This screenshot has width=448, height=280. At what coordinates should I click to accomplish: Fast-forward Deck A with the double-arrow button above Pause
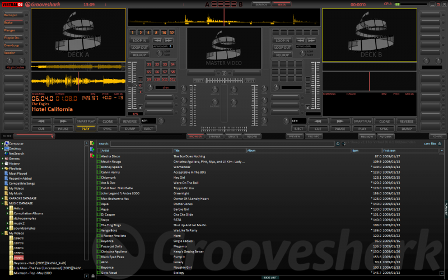click(x=63, y=121)
